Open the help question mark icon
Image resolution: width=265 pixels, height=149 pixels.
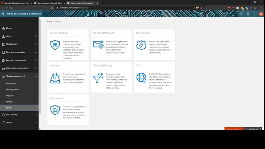pos(255,14)
